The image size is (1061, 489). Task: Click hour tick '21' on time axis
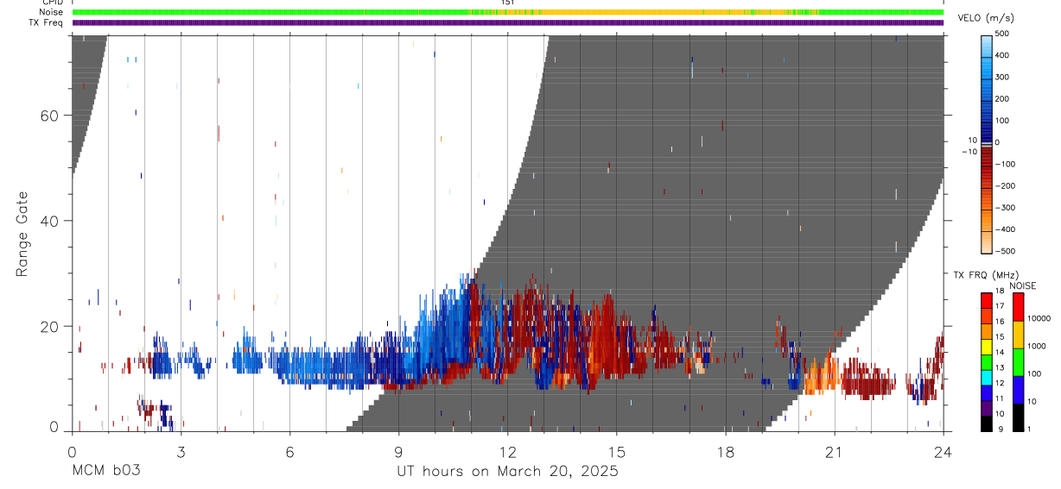(x=835, y=452)
